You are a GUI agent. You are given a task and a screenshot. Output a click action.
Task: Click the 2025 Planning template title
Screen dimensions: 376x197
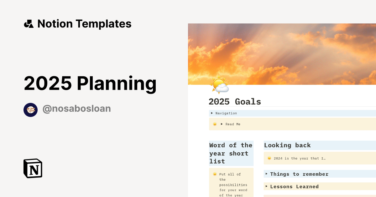pos(90,83)
